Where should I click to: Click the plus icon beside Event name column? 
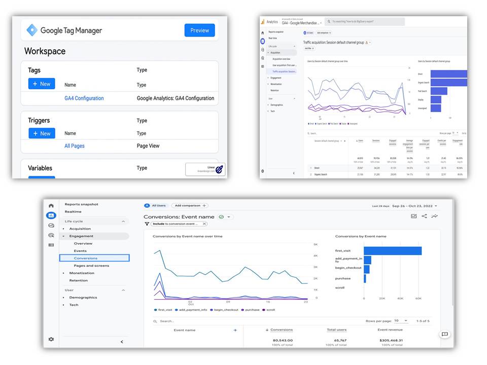[x=235, y=330]
